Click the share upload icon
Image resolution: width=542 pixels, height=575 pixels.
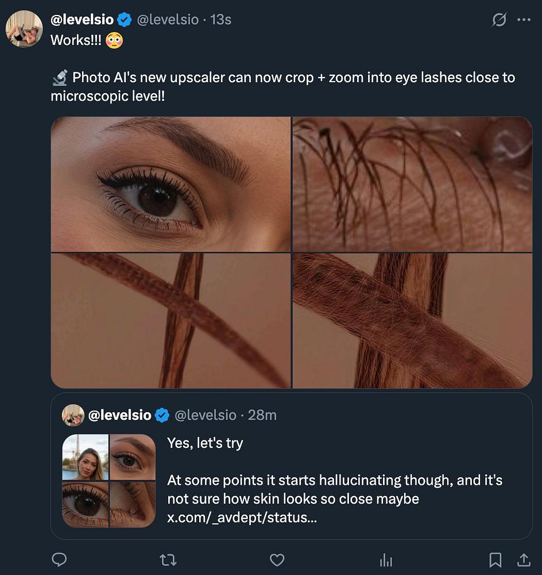(x=524, y=559)
